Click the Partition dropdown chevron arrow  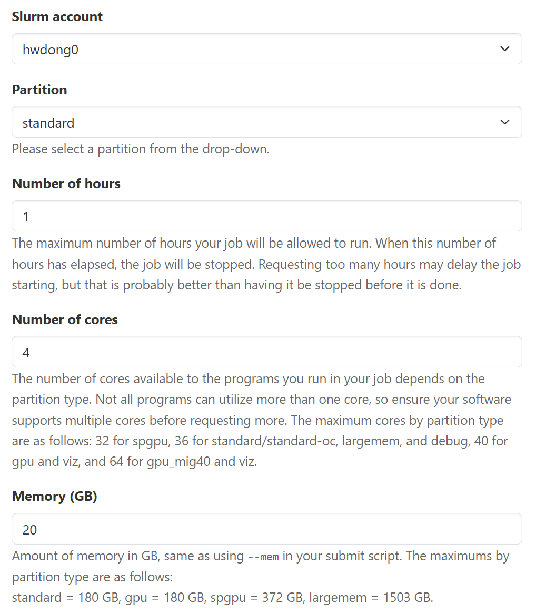(504, 122)
